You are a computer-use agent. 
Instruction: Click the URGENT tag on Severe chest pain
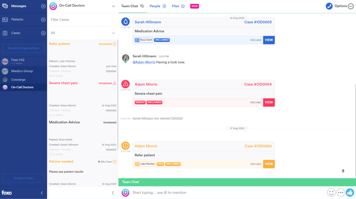coord(140,102)
